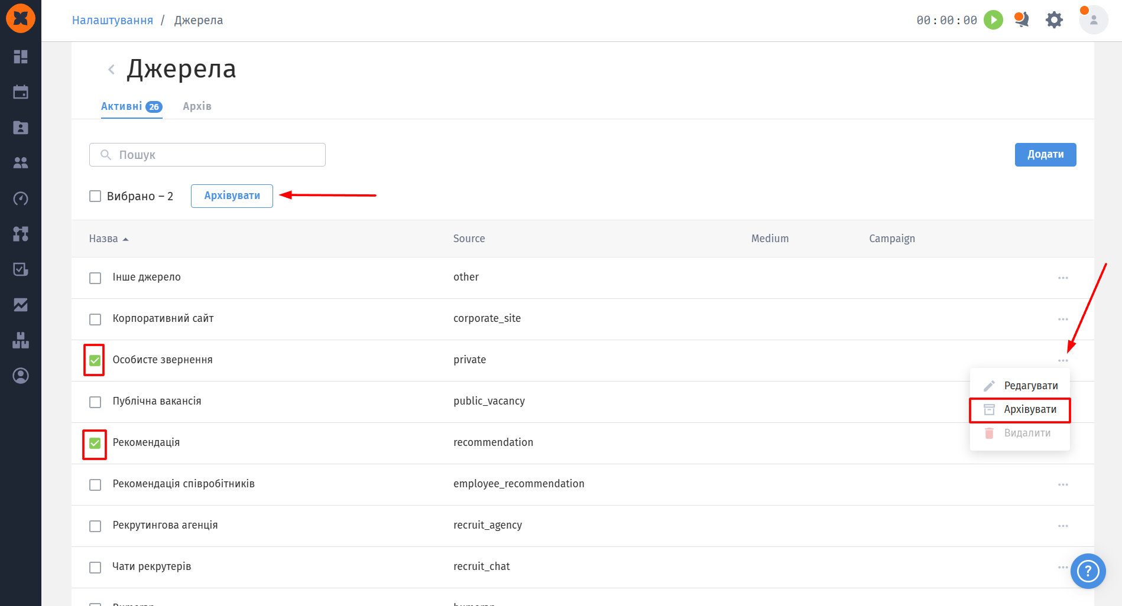Choose Архівувати in the context menu

coord(1020,409)
